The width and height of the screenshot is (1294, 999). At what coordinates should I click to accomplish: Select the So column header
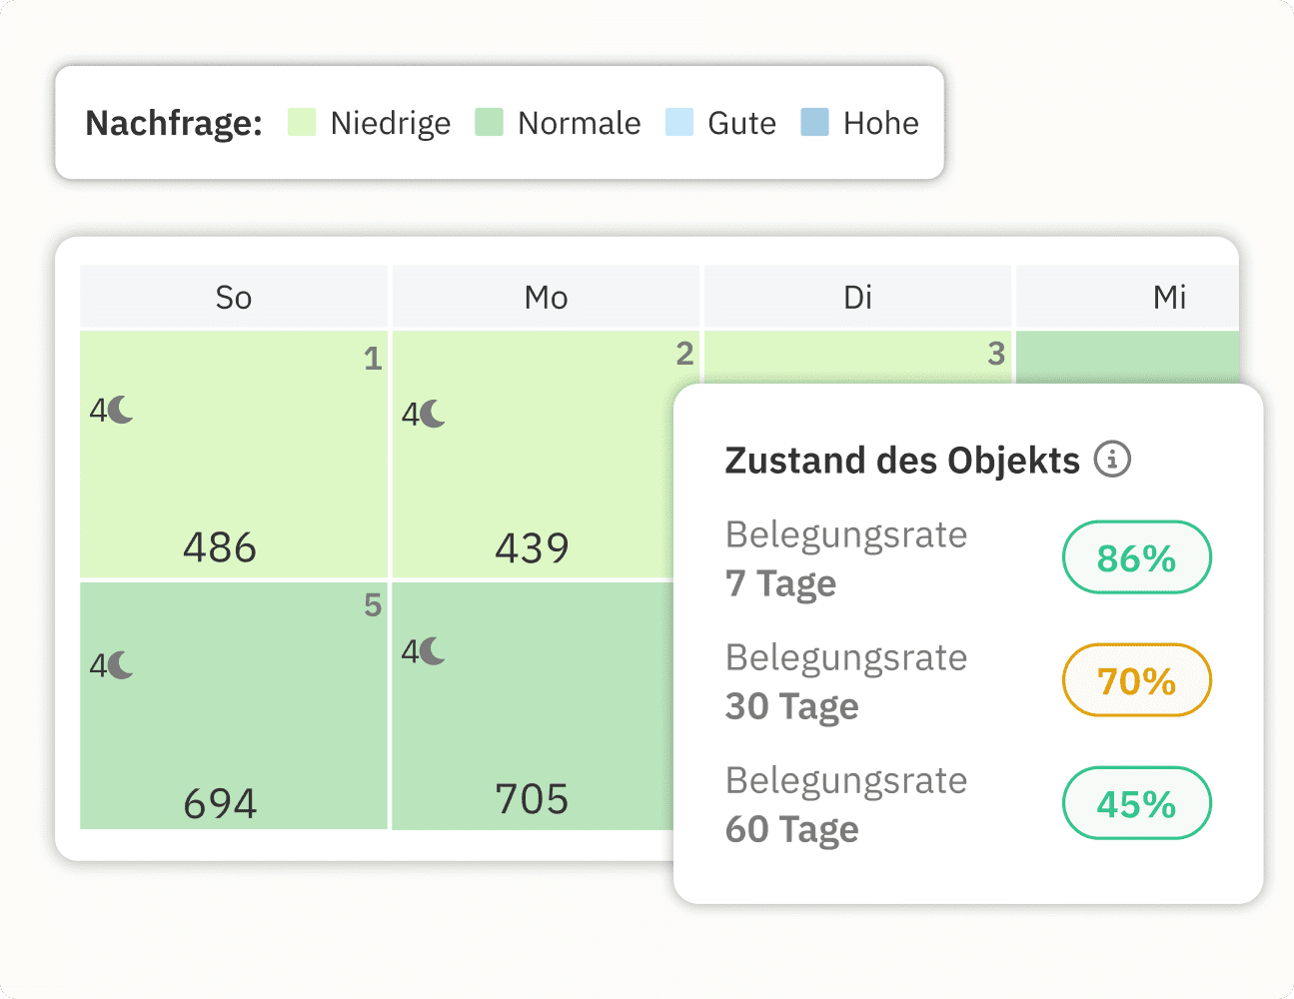tap(233, 297)
